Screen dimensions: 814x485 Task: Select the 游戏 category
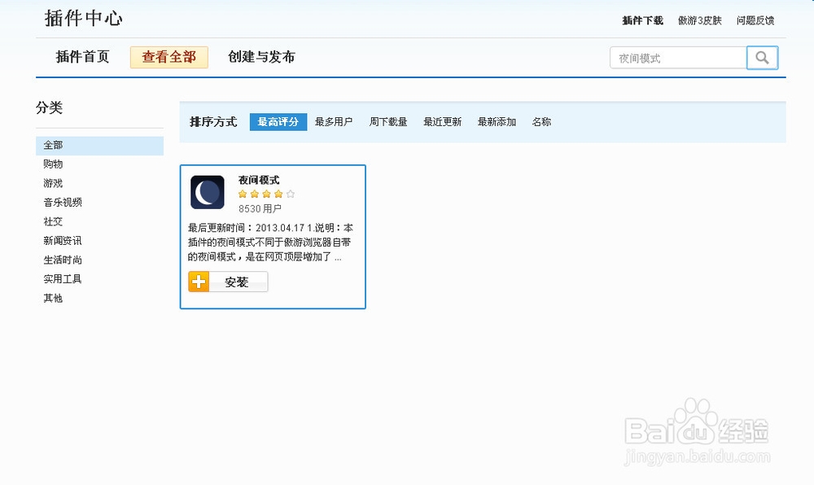52,183
